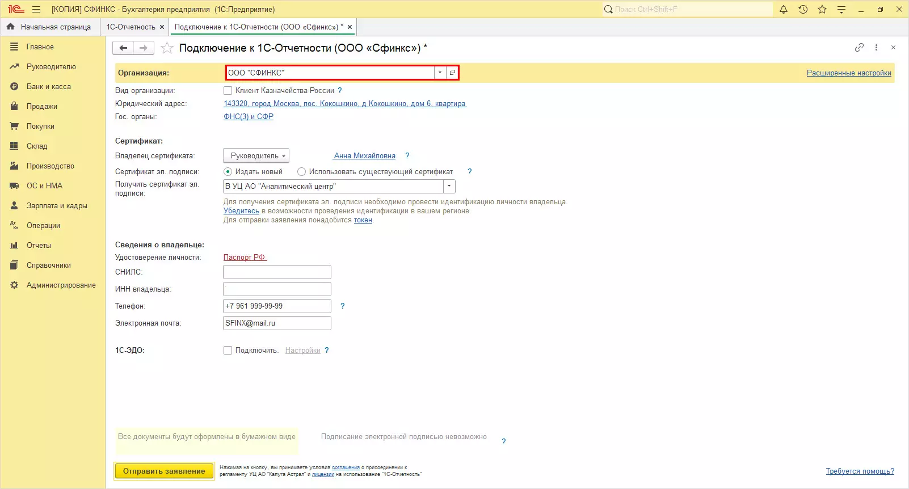Open the 1C main menu hamburger icon

36,9
